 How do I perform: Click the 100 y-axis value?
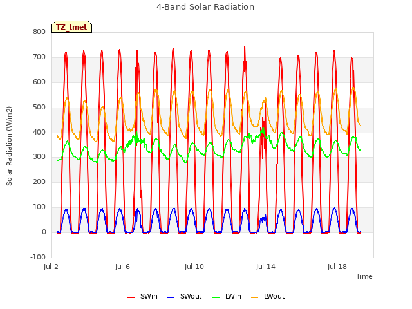[39, 207]
